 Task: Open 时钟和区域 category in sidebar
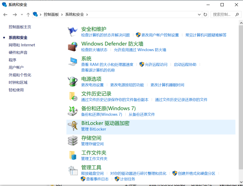(x=18, y=83)
